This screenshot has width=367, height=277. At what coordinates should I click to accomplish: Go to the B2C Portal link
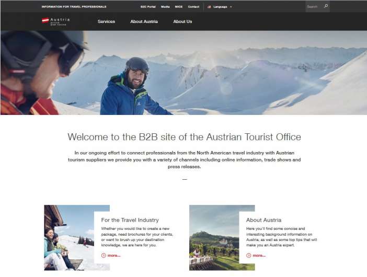point(148,7)
